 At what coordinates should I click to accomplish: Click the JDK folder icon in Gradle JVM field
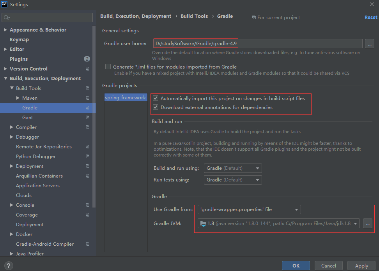(203, 223)
